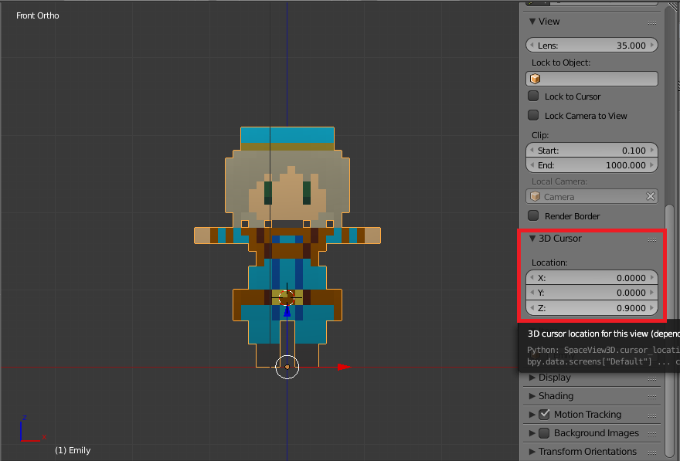Click Motion Tracking panel grip icon

pos(652,416)
